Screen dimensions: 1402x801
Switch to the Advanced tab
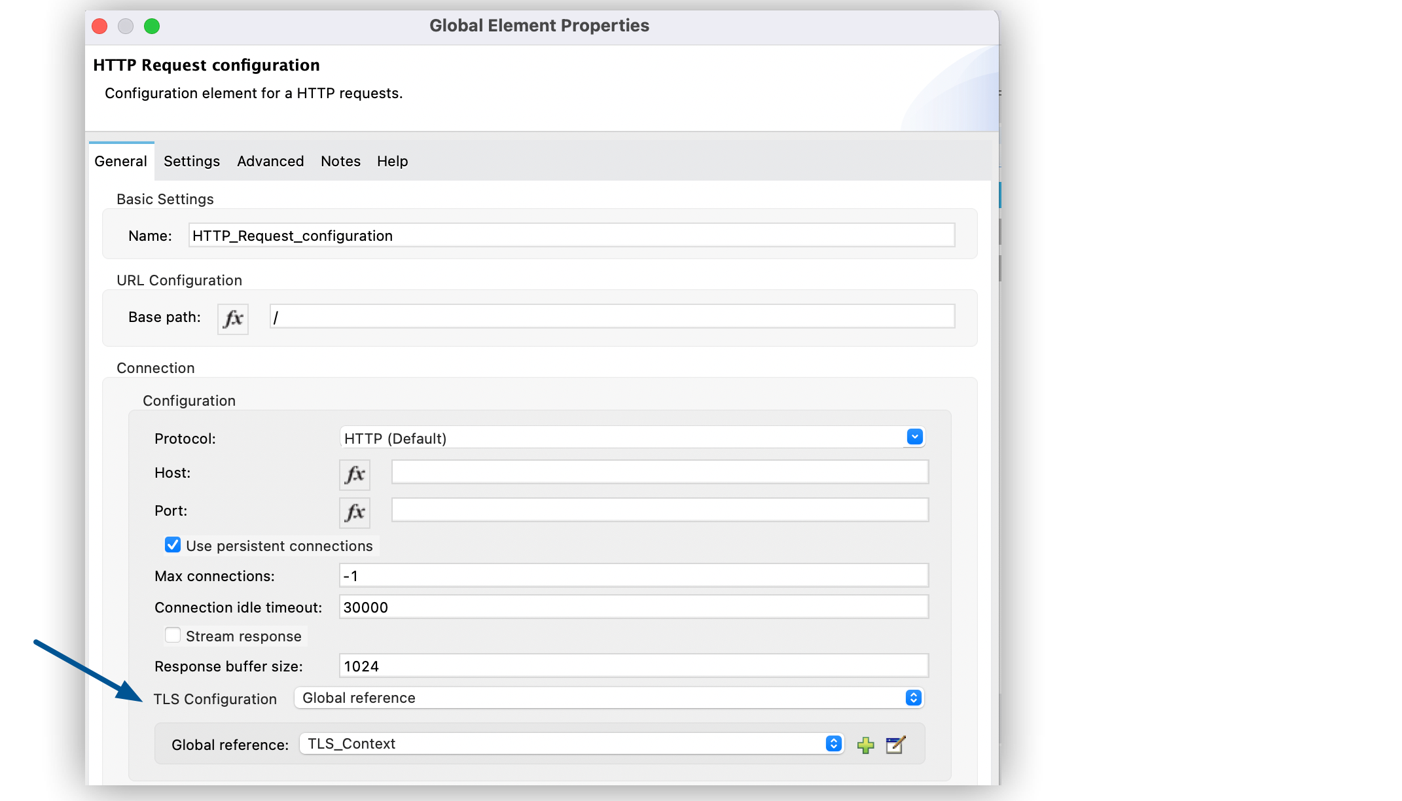tap(270, 161)
